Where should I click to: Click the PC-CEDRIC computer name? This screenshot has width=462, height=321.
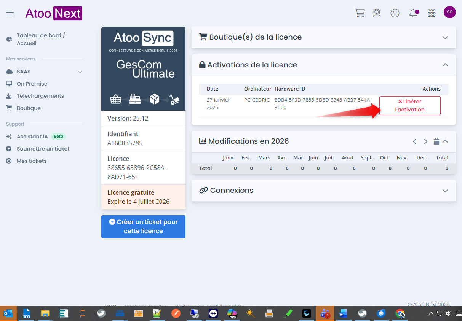point(257,100)
